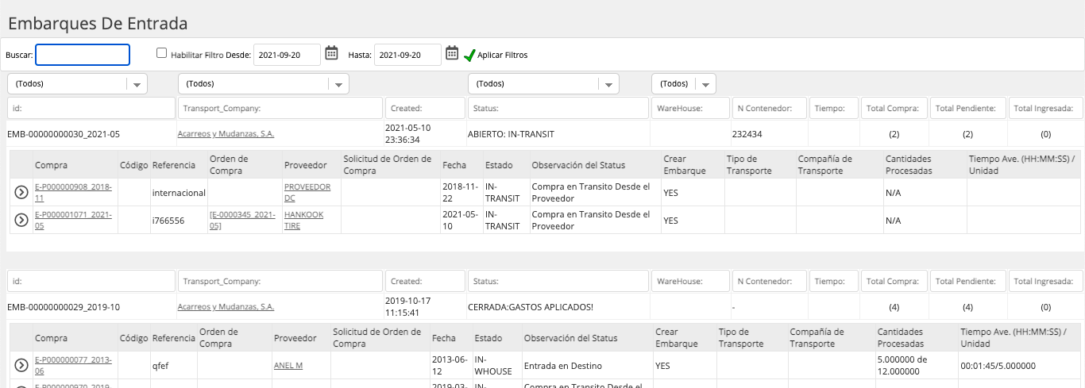This screenshot has width=1085, height=388.
Task: Click the first id: filter field
Action: tap(91, 108)
